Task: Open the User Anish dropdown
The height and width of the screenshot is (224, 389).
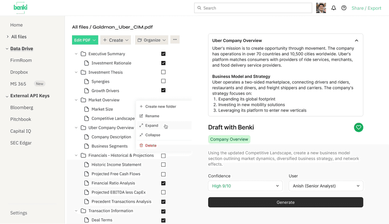Action: [x=326, y=186]
